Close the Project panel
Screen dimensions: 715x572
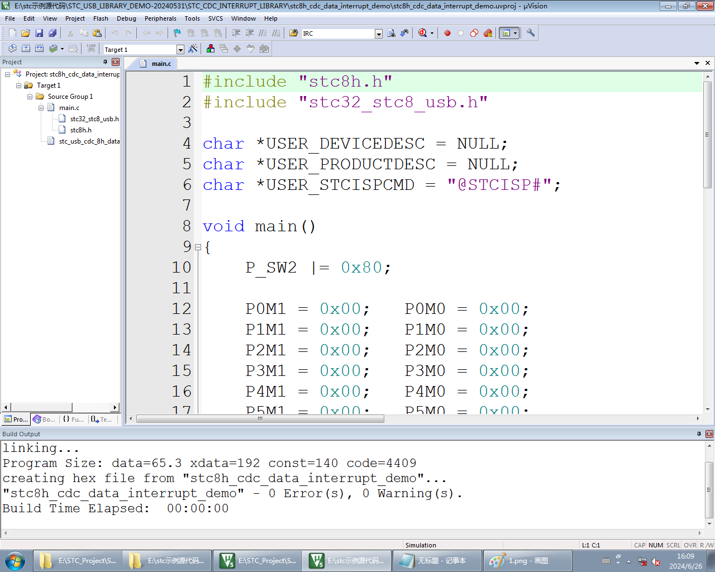pyautogui.click(x=116, y=62)
